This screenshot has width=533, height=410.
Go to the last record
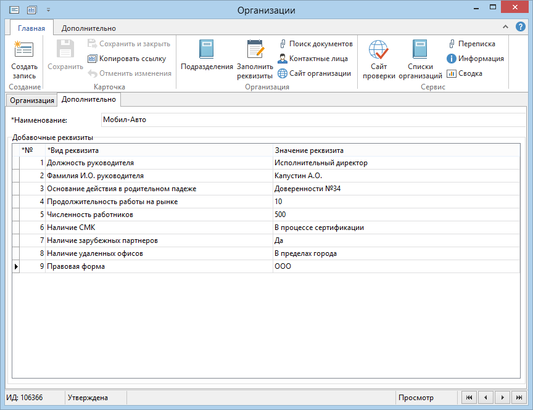(519, 398)
